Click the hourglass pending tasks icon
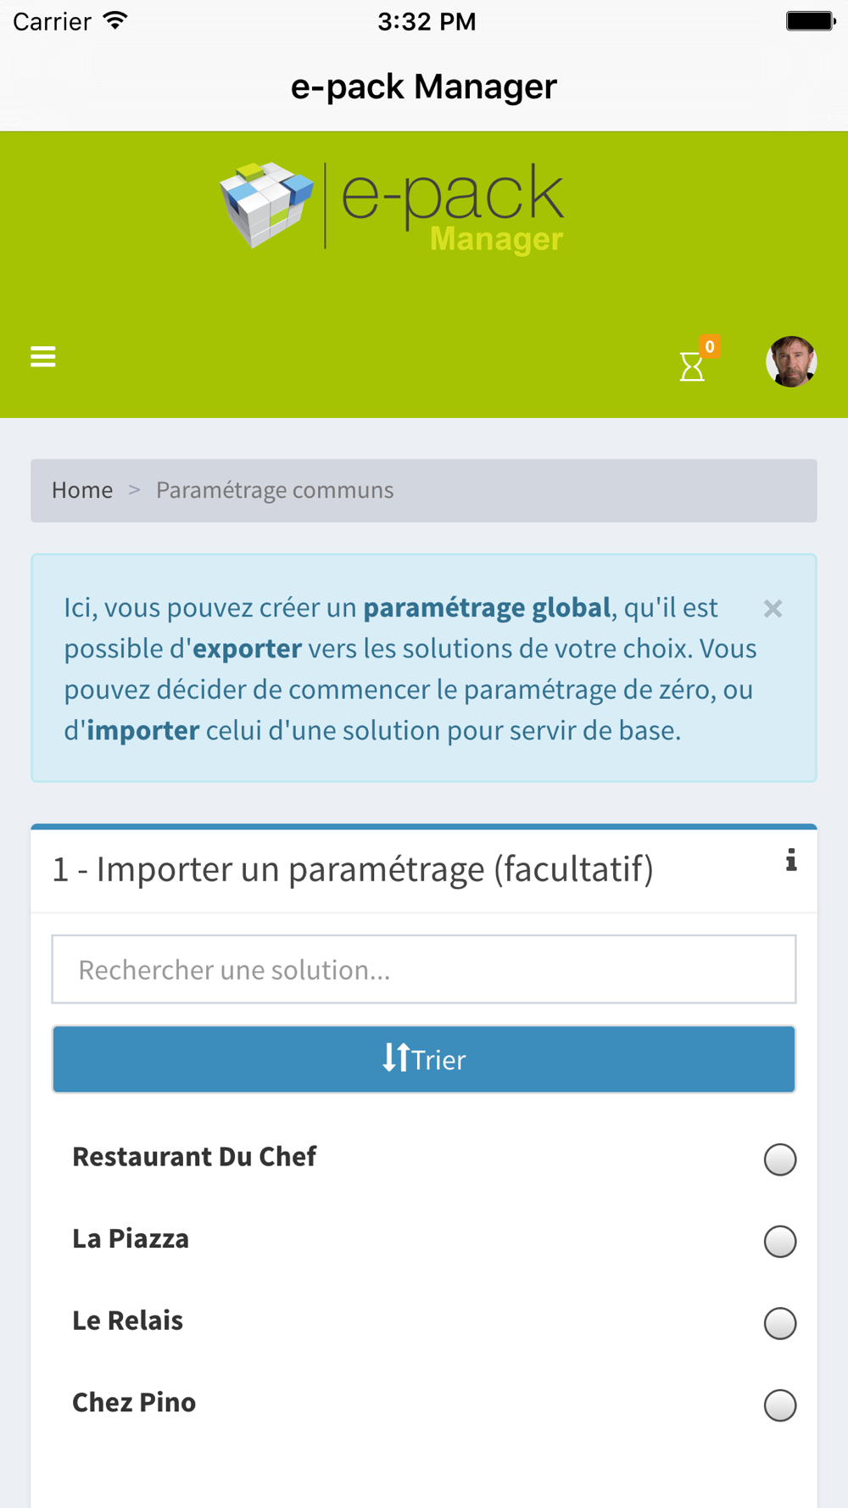Screen dimensions: 848x1508 pyautogui.click(x=691, y=366)
